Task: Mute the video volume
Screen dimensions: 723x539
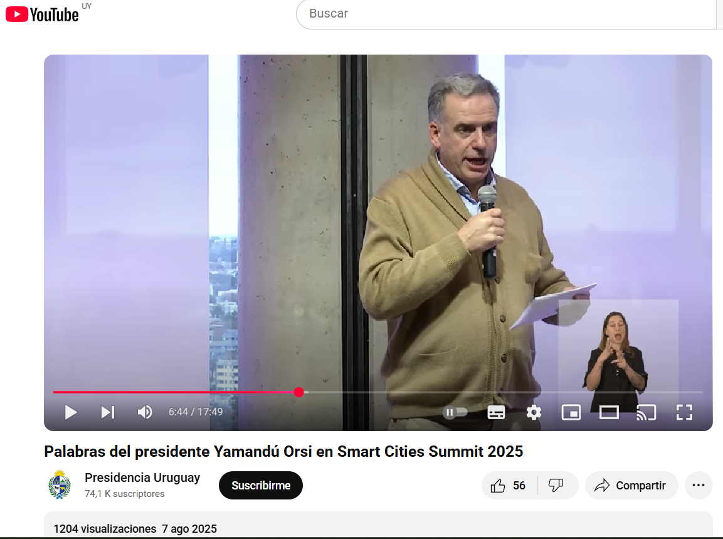Action: (145, 412)
